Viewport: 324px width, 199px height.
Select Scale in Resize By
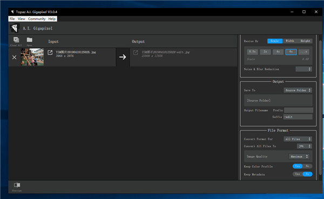[x=275, y=41]
